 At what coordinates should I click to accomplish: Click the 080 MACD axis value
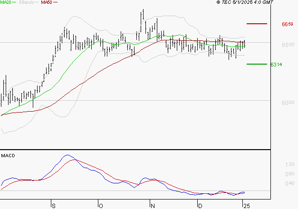click(x=290, y=174)
